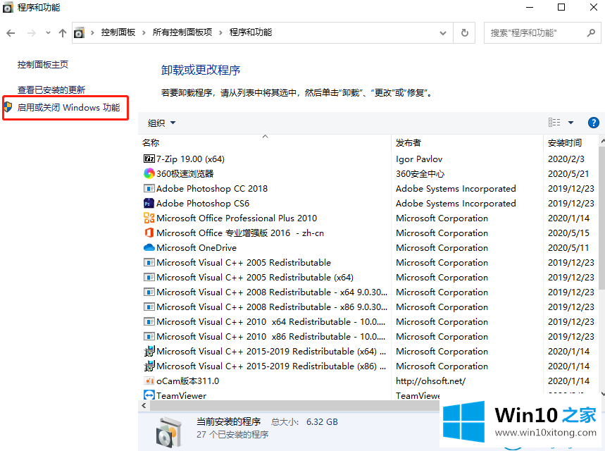Expand the view options dropdown arrow
Image resolution: width=605 pixels, height=451 pixels.
click(x=570, y=123)
